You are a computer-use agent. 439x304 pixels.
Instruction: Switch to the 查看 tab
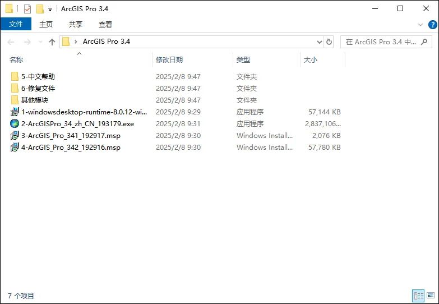[105, 24]
